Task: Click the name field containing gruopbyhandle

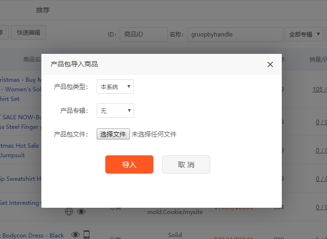Action: (235, 35)
